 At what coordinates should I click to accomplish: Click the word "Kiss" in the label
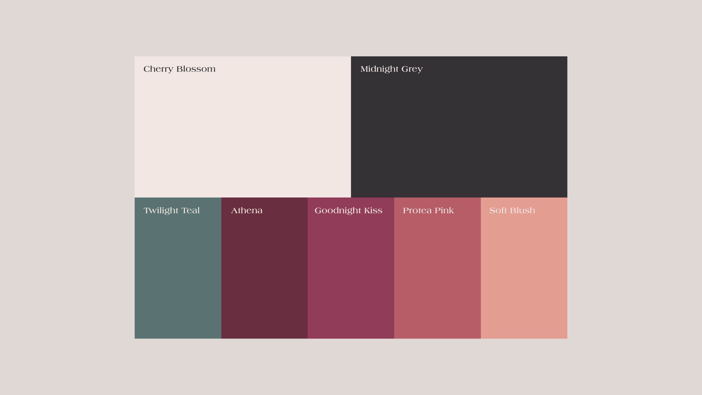(x=373, y=210)
